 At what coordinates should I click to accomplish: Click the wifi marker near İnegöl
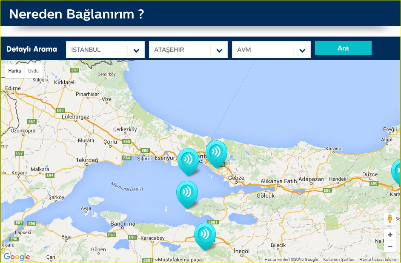[x=205, y=237]
